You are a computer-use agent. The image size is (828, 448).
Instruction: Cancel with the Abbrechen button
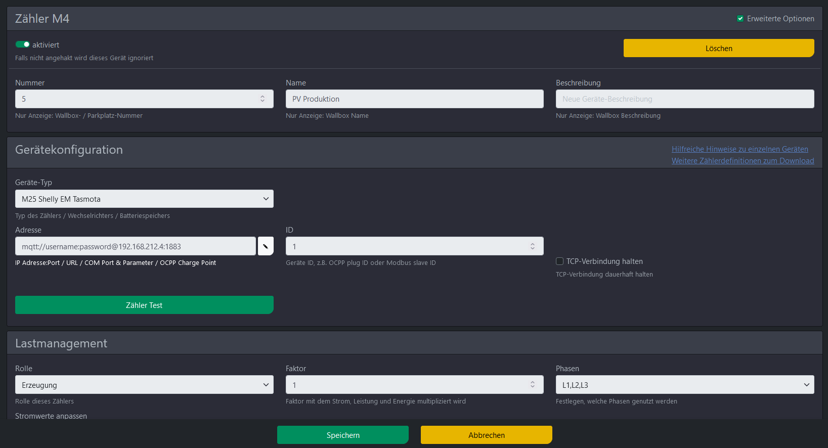coord(487,435)
